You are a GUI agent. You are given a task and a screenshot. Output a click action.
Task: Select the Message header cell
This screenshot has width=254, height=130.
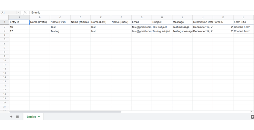[x=182, y=22]
